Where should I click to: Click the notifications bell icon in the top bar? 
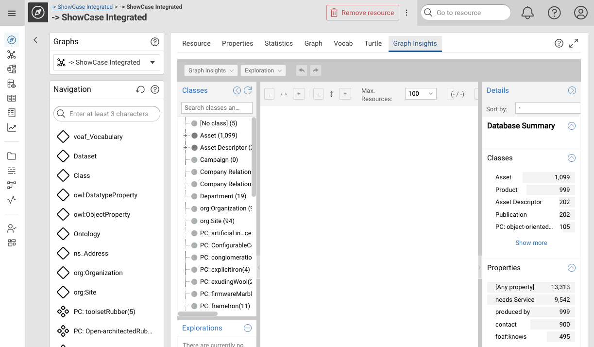[527, 13]
